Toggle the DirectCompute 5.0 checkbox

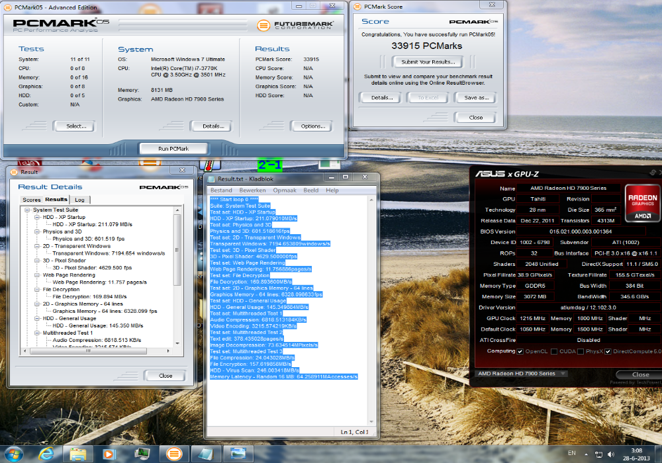(x=608, y=352)
